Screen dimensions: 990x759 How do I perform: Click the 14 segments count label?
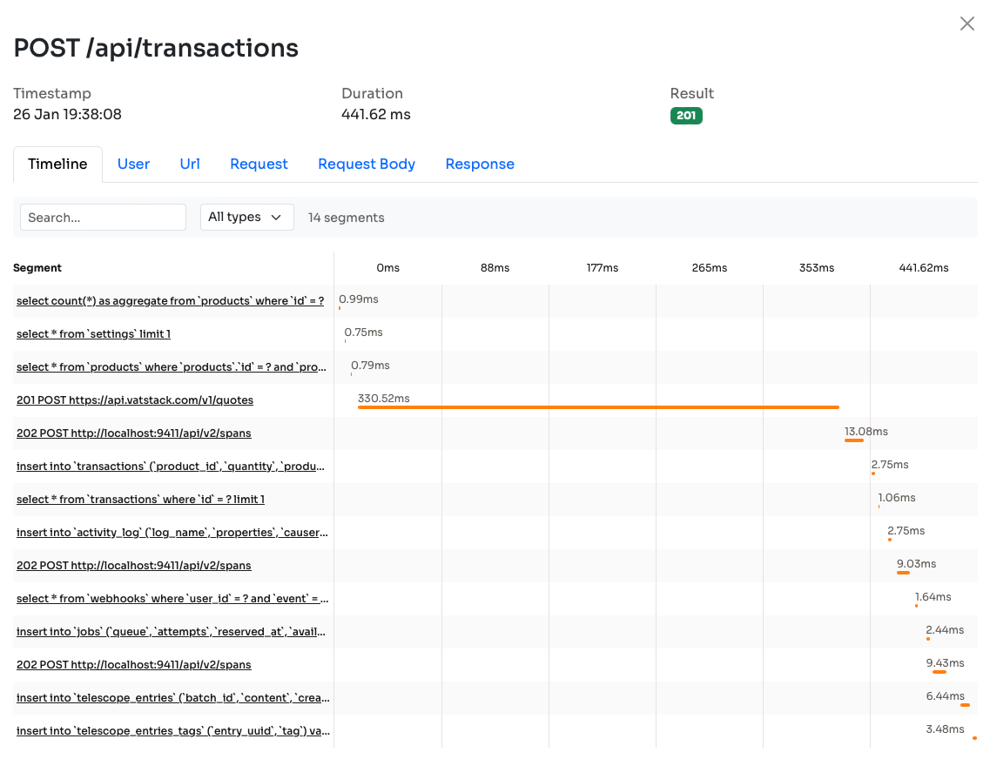click(x=346, y=218)
